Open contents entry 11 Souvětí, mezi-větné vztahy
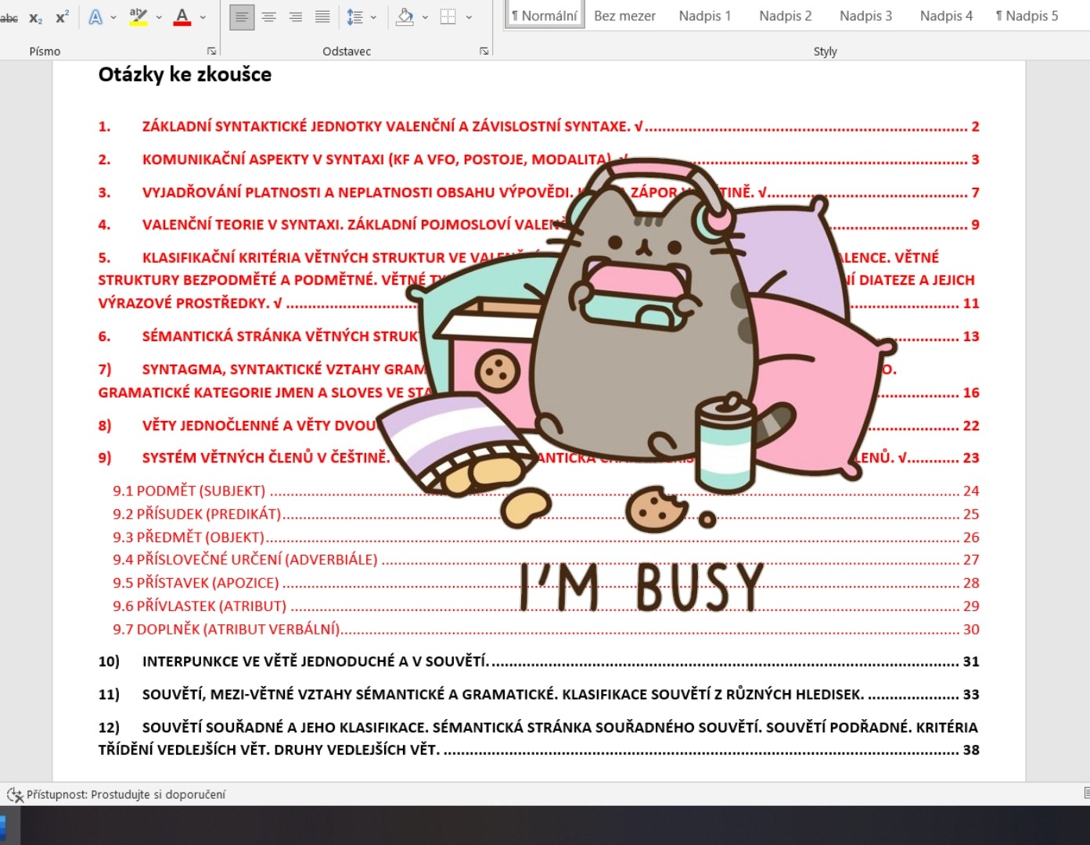The width and height of the screenshot is (1090, 845). coord(538,695)
